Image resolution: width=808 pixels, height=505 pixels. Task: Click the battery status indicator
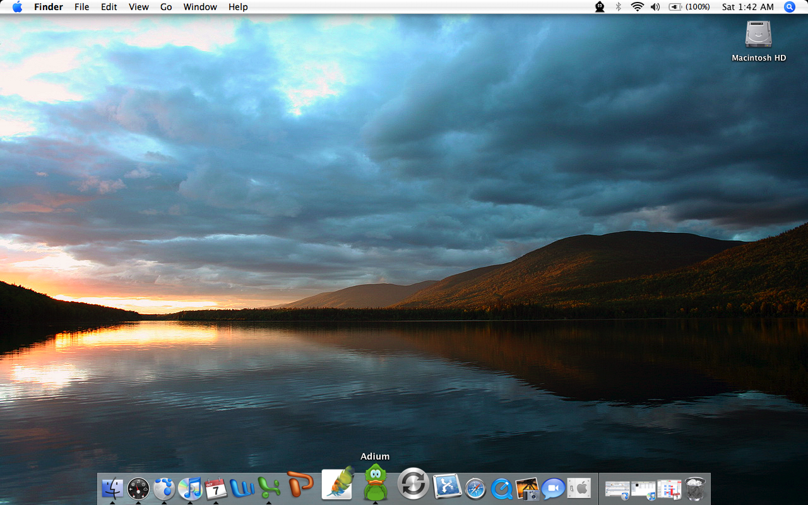coord(675,7)
